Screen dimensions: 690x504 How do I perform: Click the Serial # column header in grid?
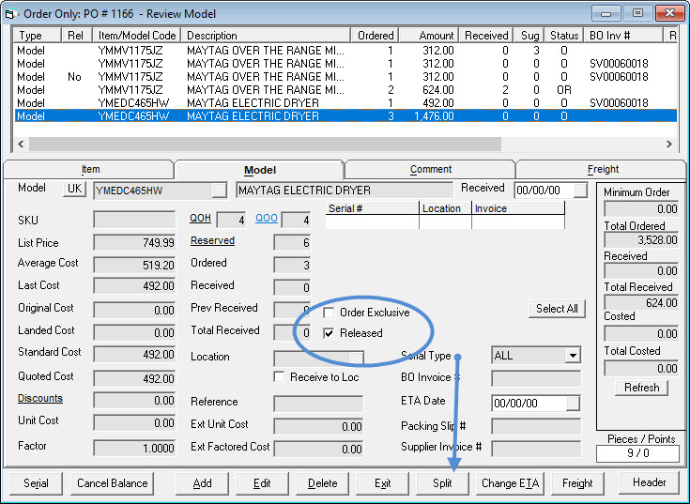click(x=373, y=208)
